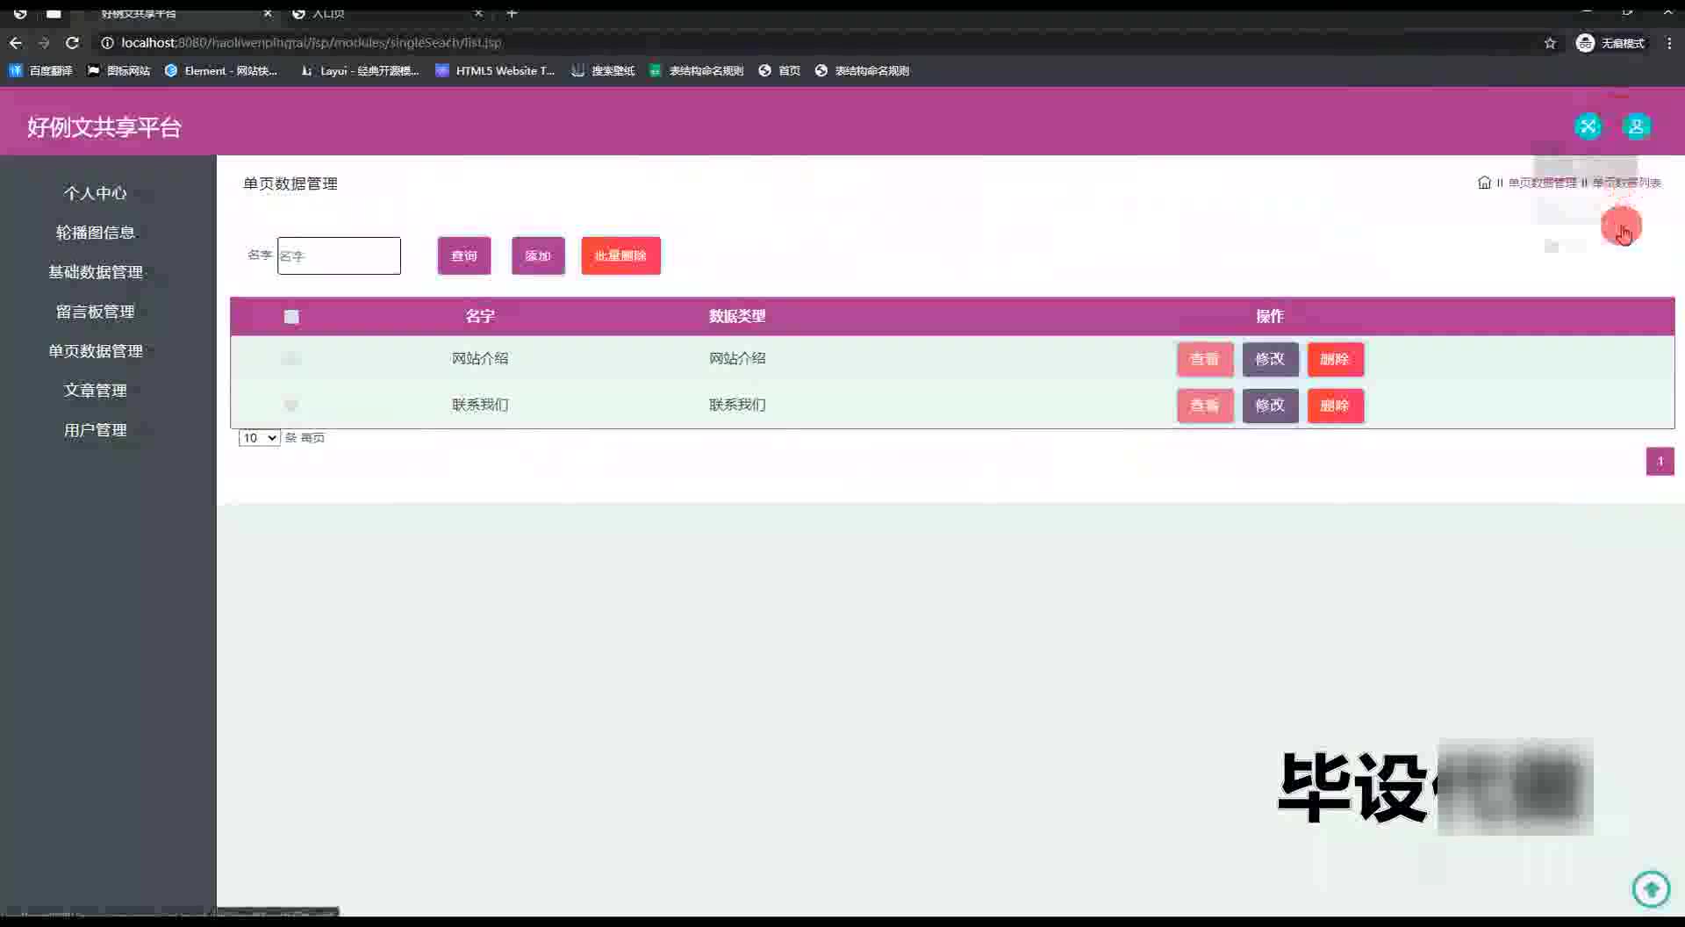The height and width of the screenshot is (927, 1685).
Task: Open Element bookmark
Action: pyautogui.click(x=221, y=70)
